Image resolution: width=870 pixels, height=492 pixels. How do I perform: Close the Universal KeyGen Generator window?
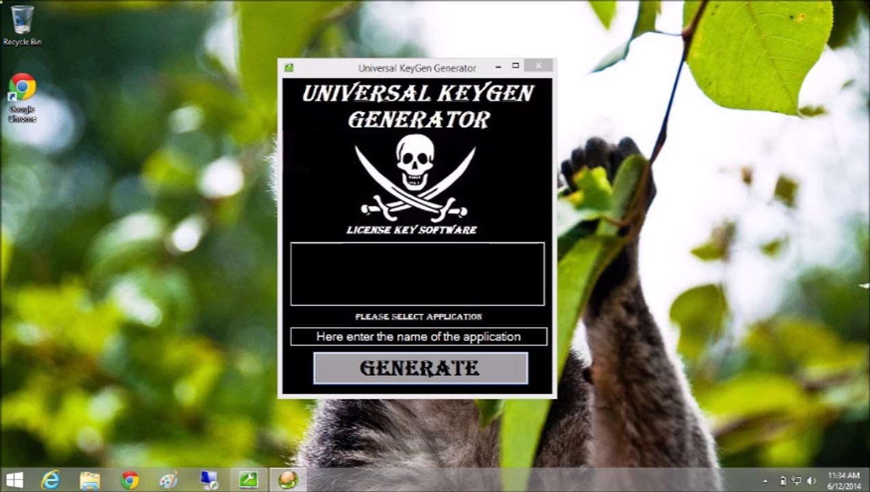[x=539, y=66]
